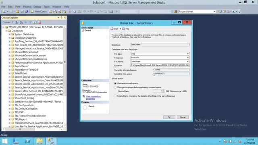Open the Edit menu

(x=10, y=7)
